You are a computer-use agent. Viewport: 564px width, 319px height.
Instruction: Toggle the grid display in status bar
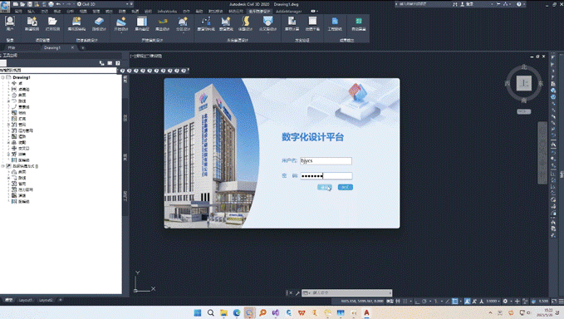click(x=405, y=301)
